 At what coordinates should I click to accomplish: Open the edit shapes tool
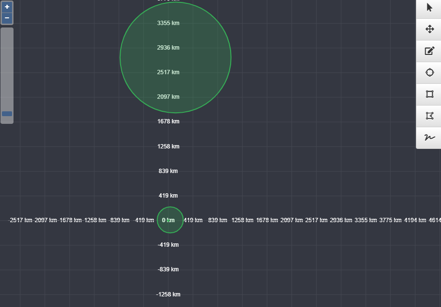point(428,51)
